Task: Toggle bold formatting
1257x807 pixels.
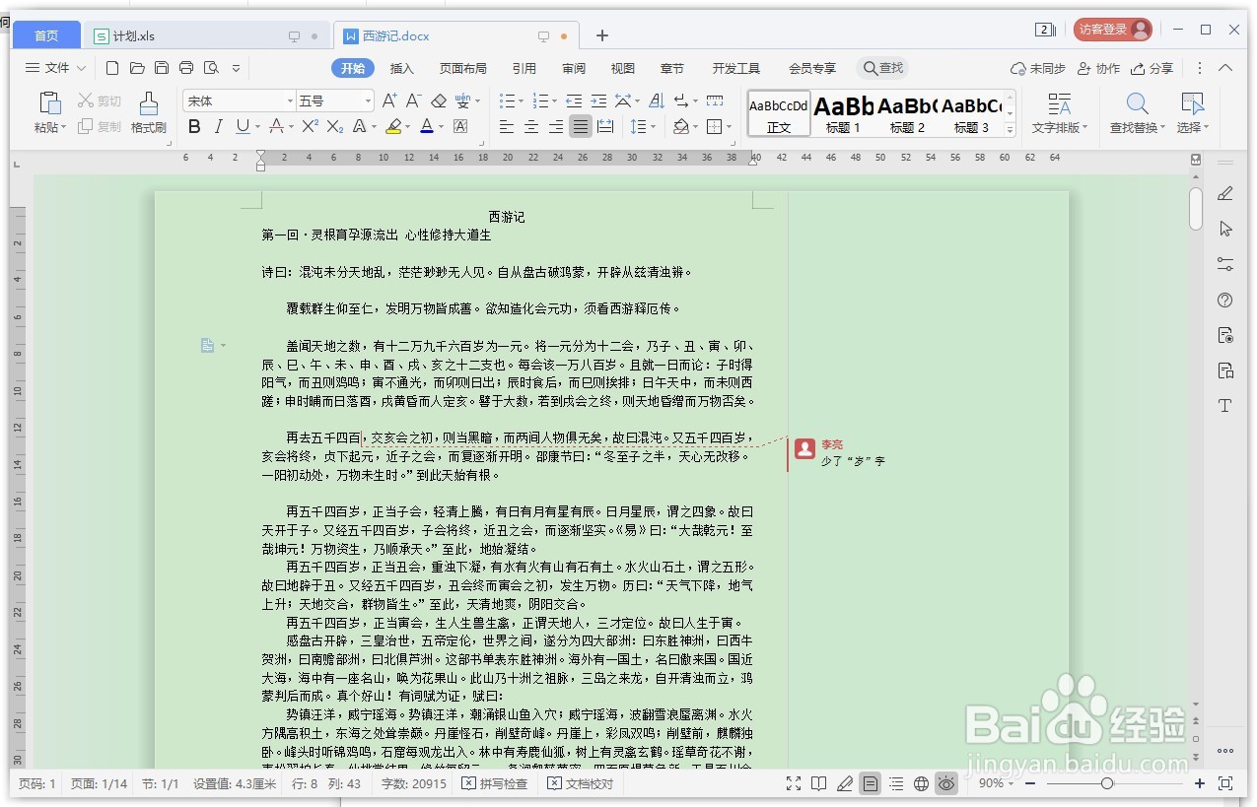Action: point(194,126)
